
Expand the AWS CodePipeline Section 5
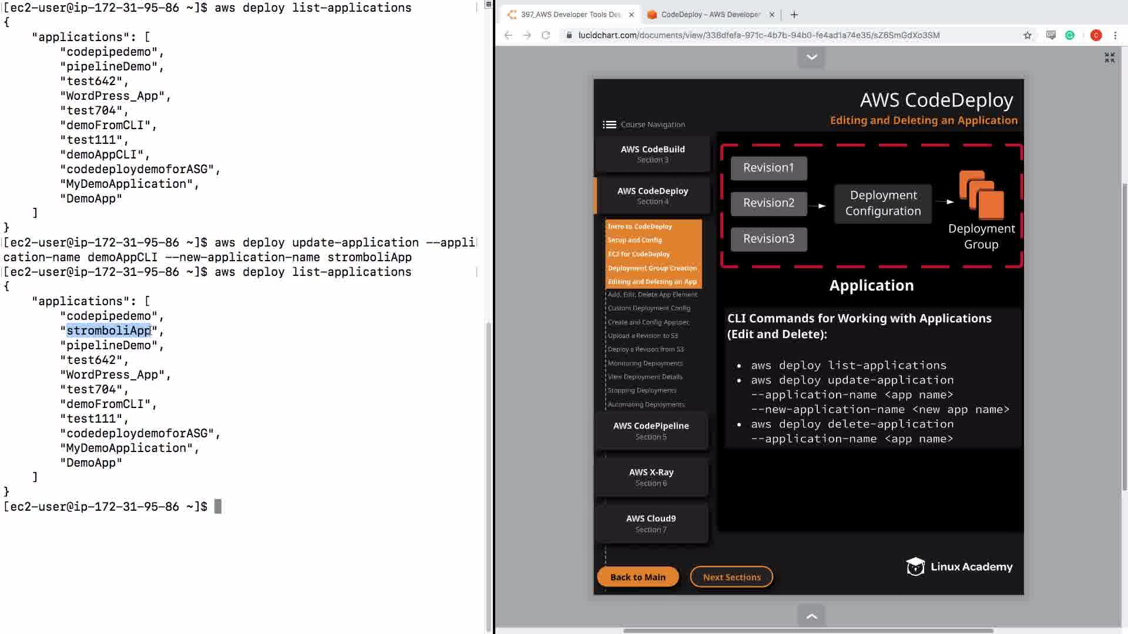click(x=651, y=431)
